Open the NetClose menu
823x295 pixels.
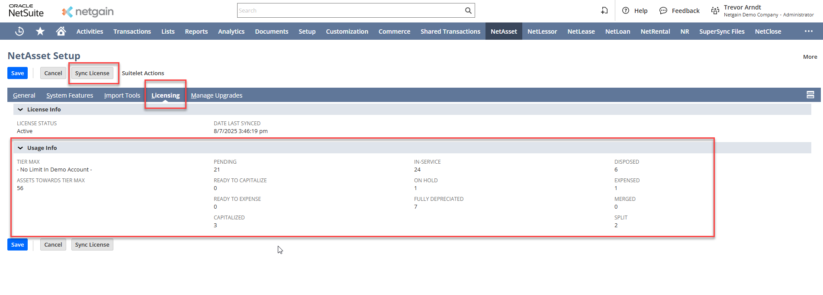click(768, 31)
